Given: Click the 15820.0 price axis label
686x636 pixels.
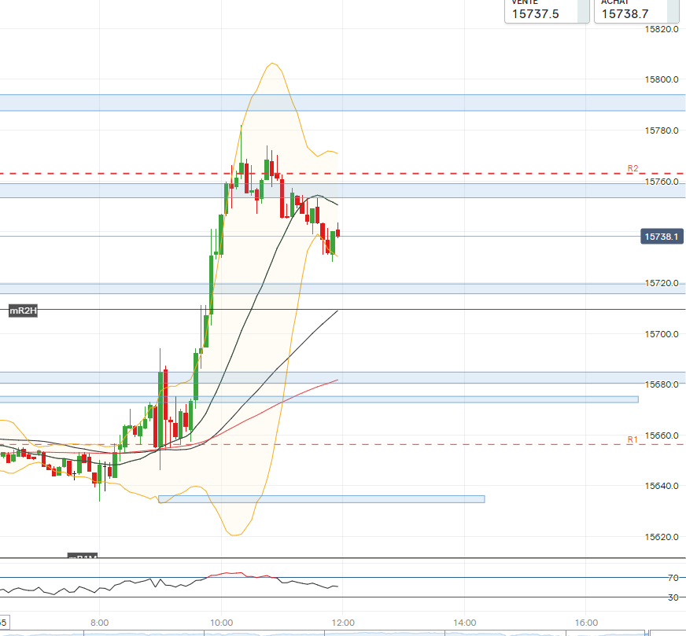Looking at the screenshot, I should (662, 29).
